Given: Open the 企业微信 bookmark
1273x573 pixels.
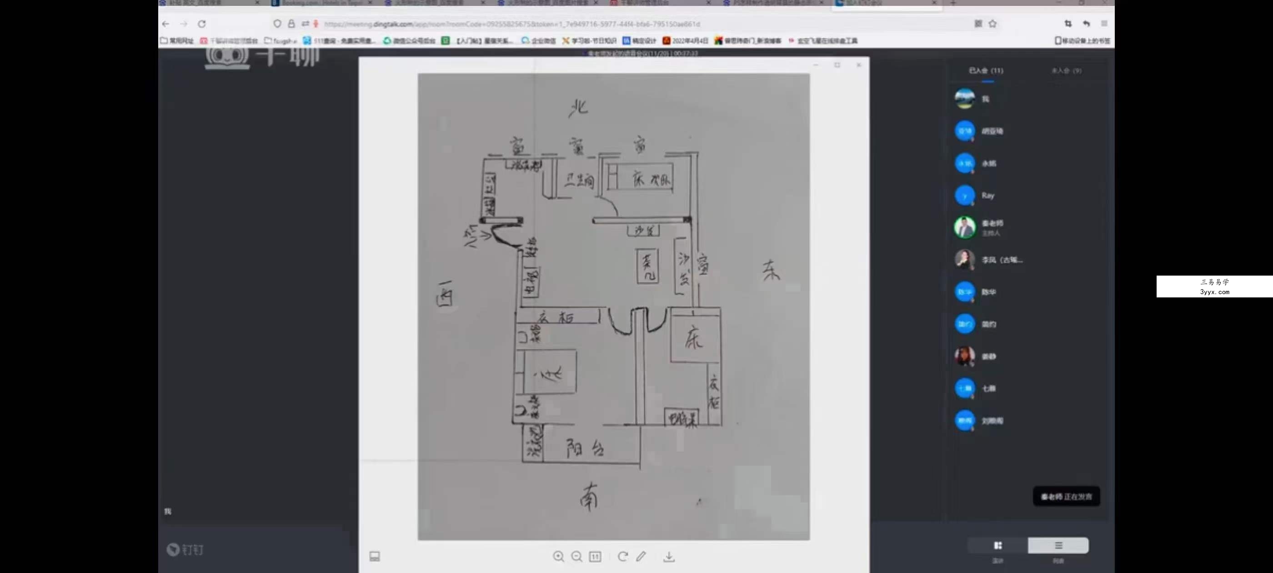Looking at the screenshot, I should pyautogui.click(x=539, y=40).
